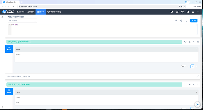Switch to the Schema tab
This screenshot has width=203, height=110.
click(21, 12)
